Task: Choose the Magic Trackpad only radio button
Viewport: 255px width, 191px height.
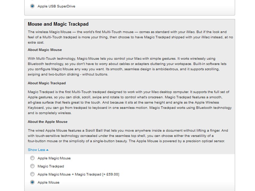Action: pos(32,166)
